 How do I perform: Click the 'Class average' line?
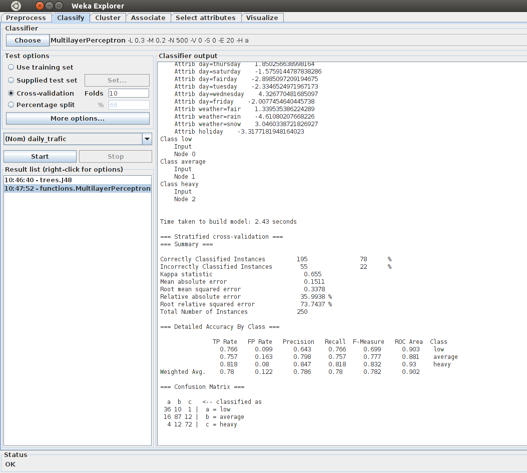(x=183, y=162)
